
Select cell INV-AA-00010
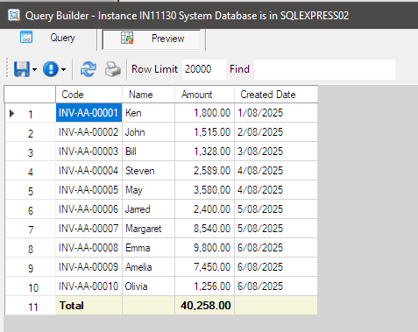(89, 286)
